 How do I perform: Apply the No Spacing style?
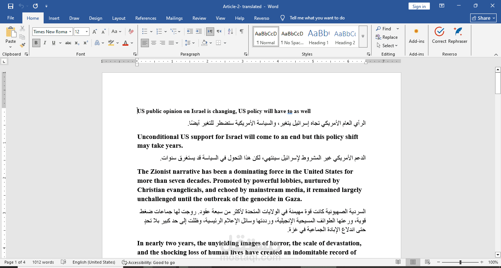[292, 36]
